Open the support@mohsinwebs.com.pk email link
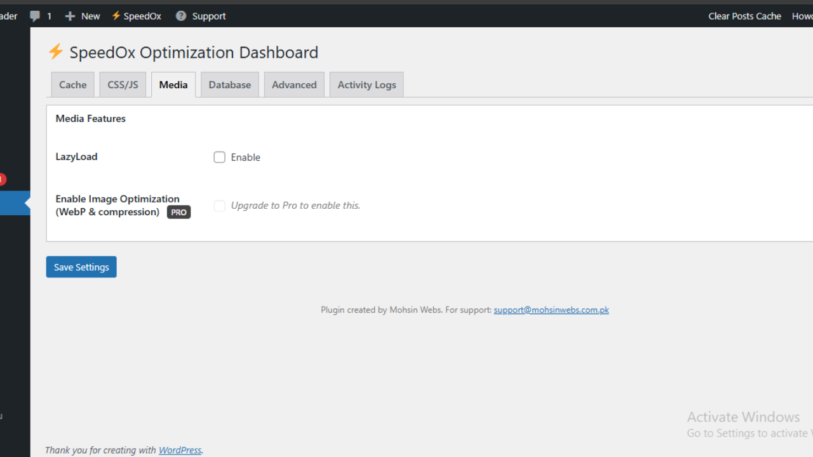 (x=551, y=310)
